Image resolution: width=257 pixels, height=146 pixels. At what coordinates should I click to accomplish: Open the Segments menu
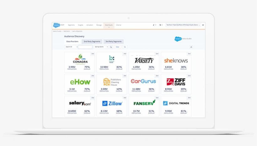(x=71, y=25)
